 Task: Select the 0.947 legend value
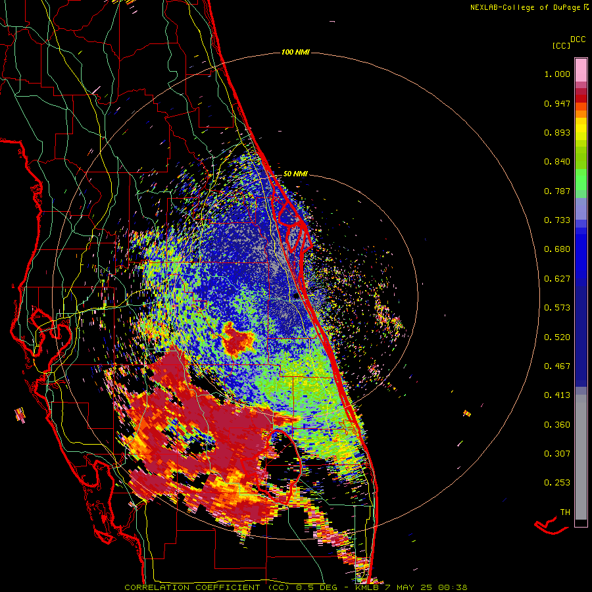(557, 103)
